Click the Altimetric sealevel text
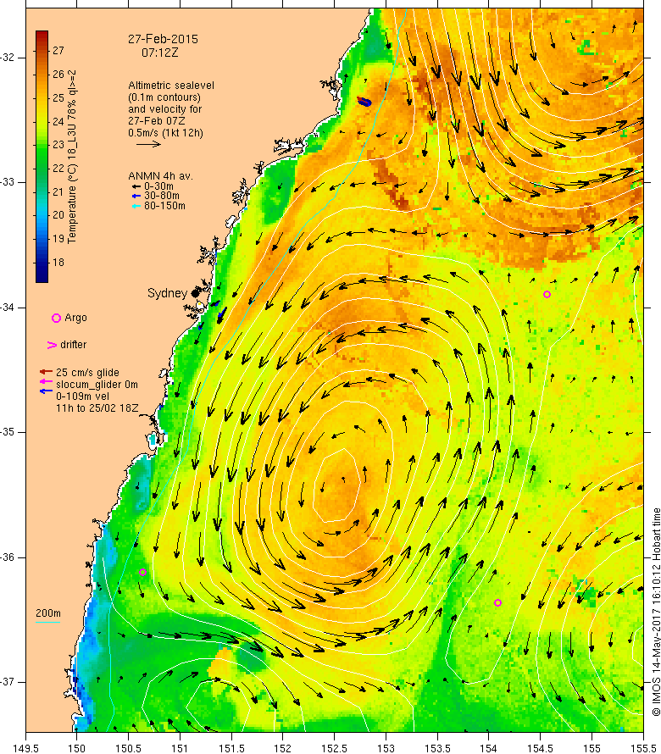 [x=171, y=85]
